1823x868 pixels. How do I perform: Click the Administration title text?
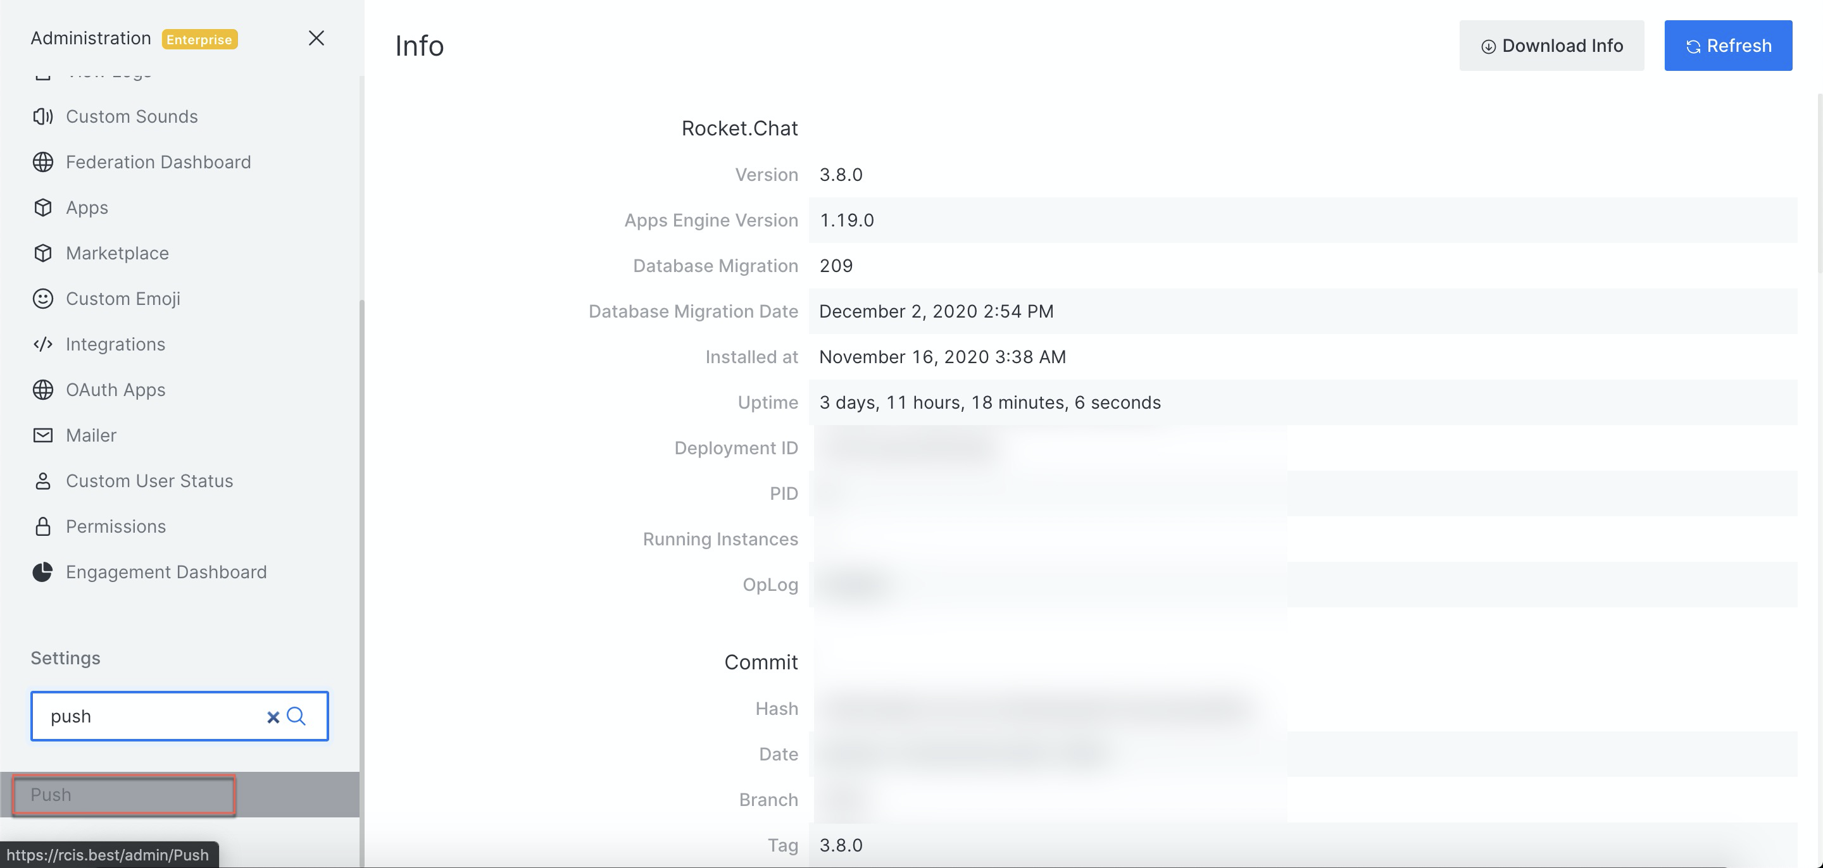91,38
